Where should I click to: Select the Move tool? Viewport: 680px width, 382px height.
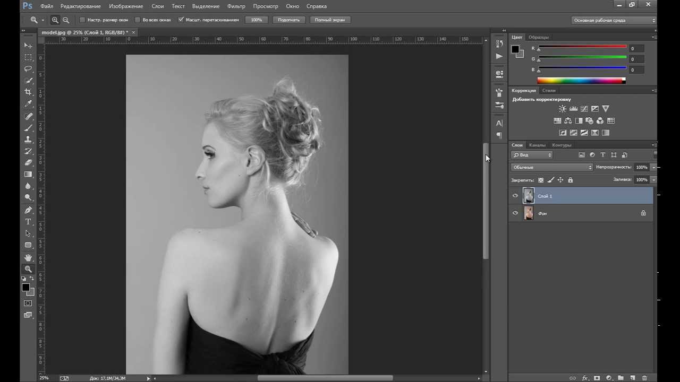point(28,46)
